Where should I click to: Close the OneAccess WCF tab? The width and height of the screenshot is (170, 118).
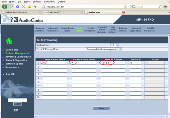click(82, 12)
